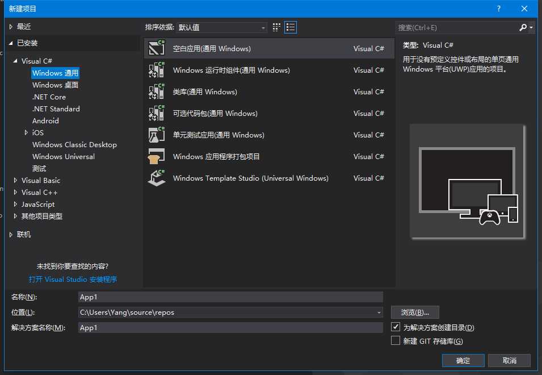Image resolution: width=542 pixels, height=375 pixels.
Task: Select 单元测试应用(通用 Windows) name
Action: click(219, 135)
